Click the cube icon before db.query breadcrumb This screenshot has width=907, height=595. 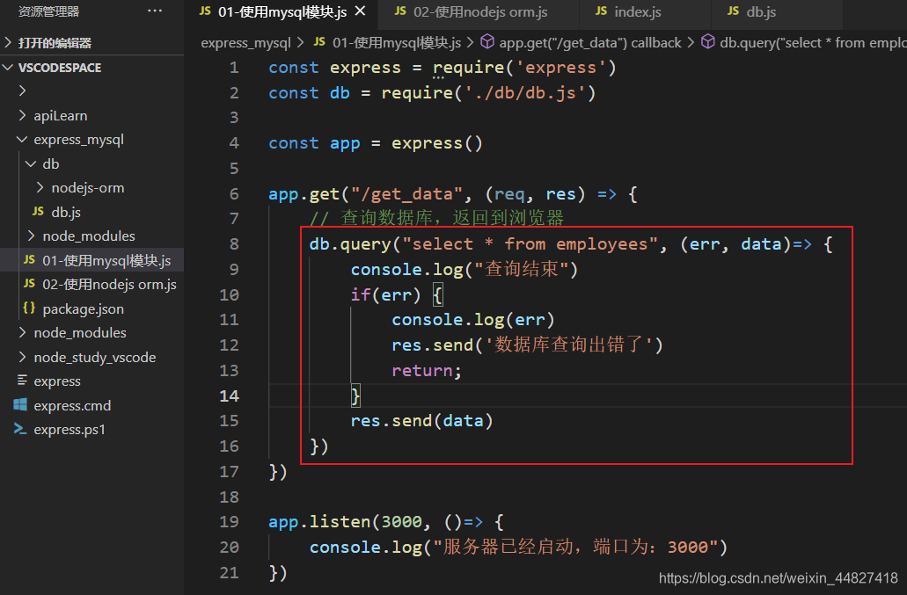tap(708, 41)
